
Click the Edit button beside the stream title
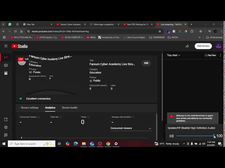pyautogui.click(x=146, y=63)
